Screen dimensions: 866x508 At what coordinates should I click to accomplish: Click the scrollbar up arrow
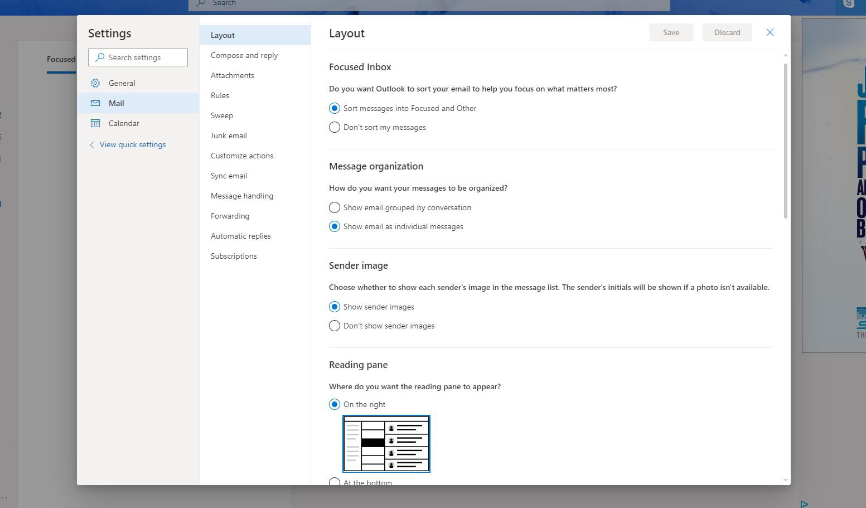(786, 55)
